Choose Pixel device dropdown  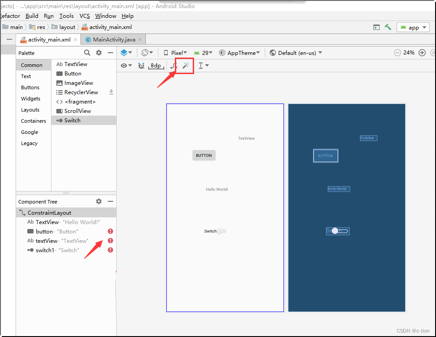point(175,53)
